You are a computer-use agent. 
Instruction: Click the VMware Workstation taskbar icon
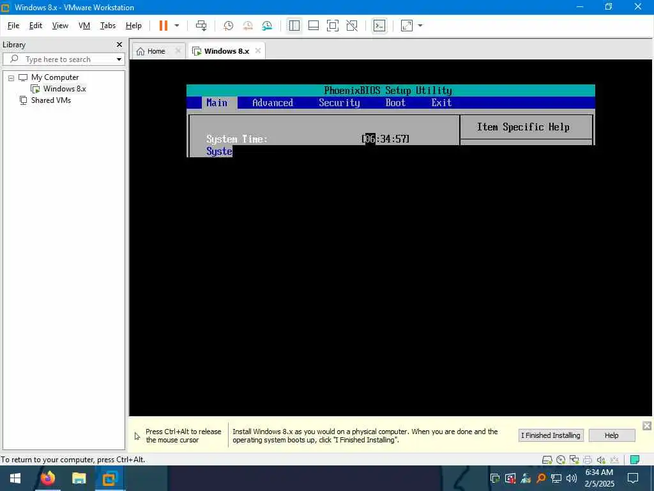[110, 478]
